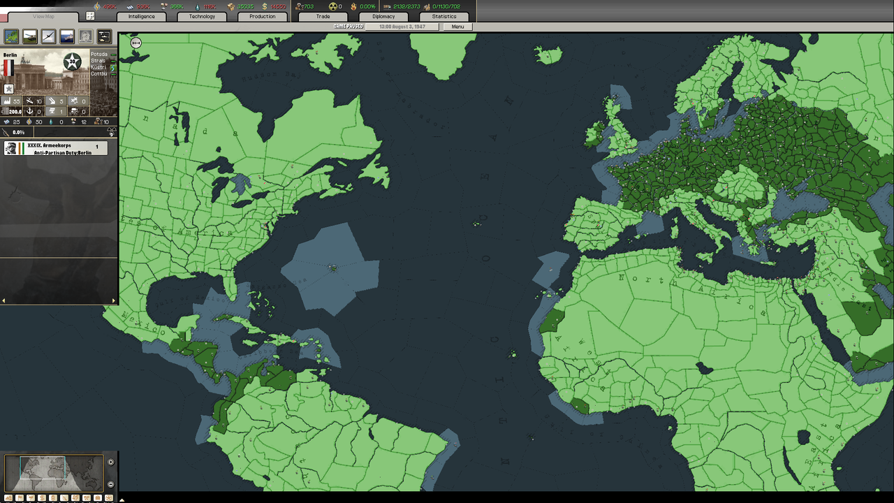Click the right arrow at panel bottom
Screen dimensions: 894x503
click(x=114, y=301)
